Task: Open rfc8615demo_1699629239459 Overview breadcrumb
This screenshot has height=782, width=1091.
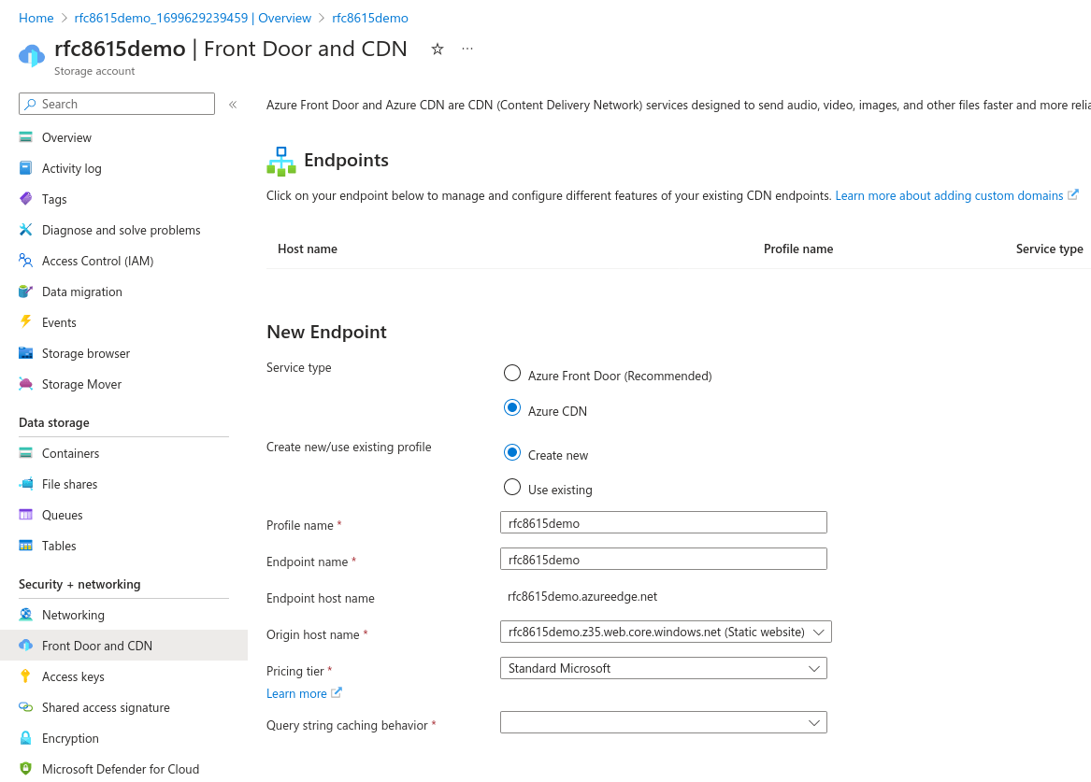Action: pos(193,18)
